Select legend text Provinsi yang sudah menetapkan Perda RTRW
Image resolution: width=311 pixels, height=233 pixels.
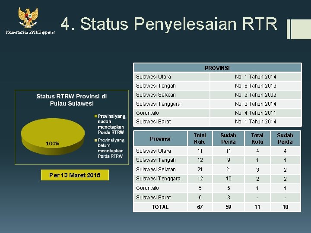click(112, 124)
